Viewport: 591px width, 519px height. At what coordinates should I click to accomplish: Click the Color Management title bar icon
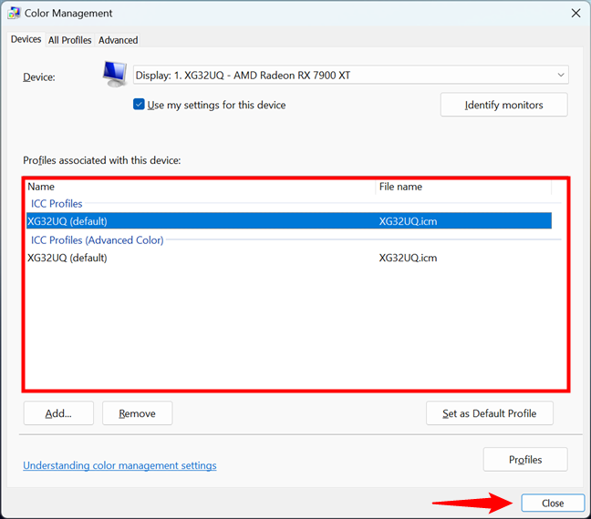14,13
